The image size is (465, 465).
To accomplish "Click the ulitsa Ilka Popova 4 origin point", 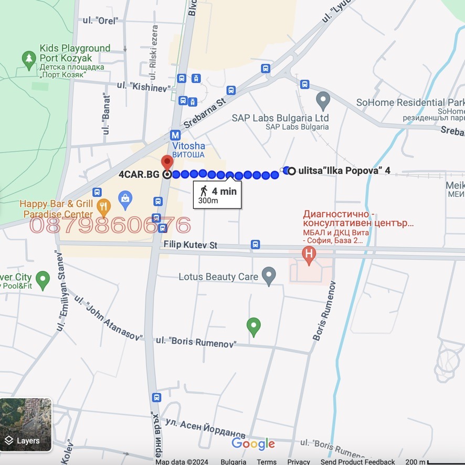I will (292, 171).
